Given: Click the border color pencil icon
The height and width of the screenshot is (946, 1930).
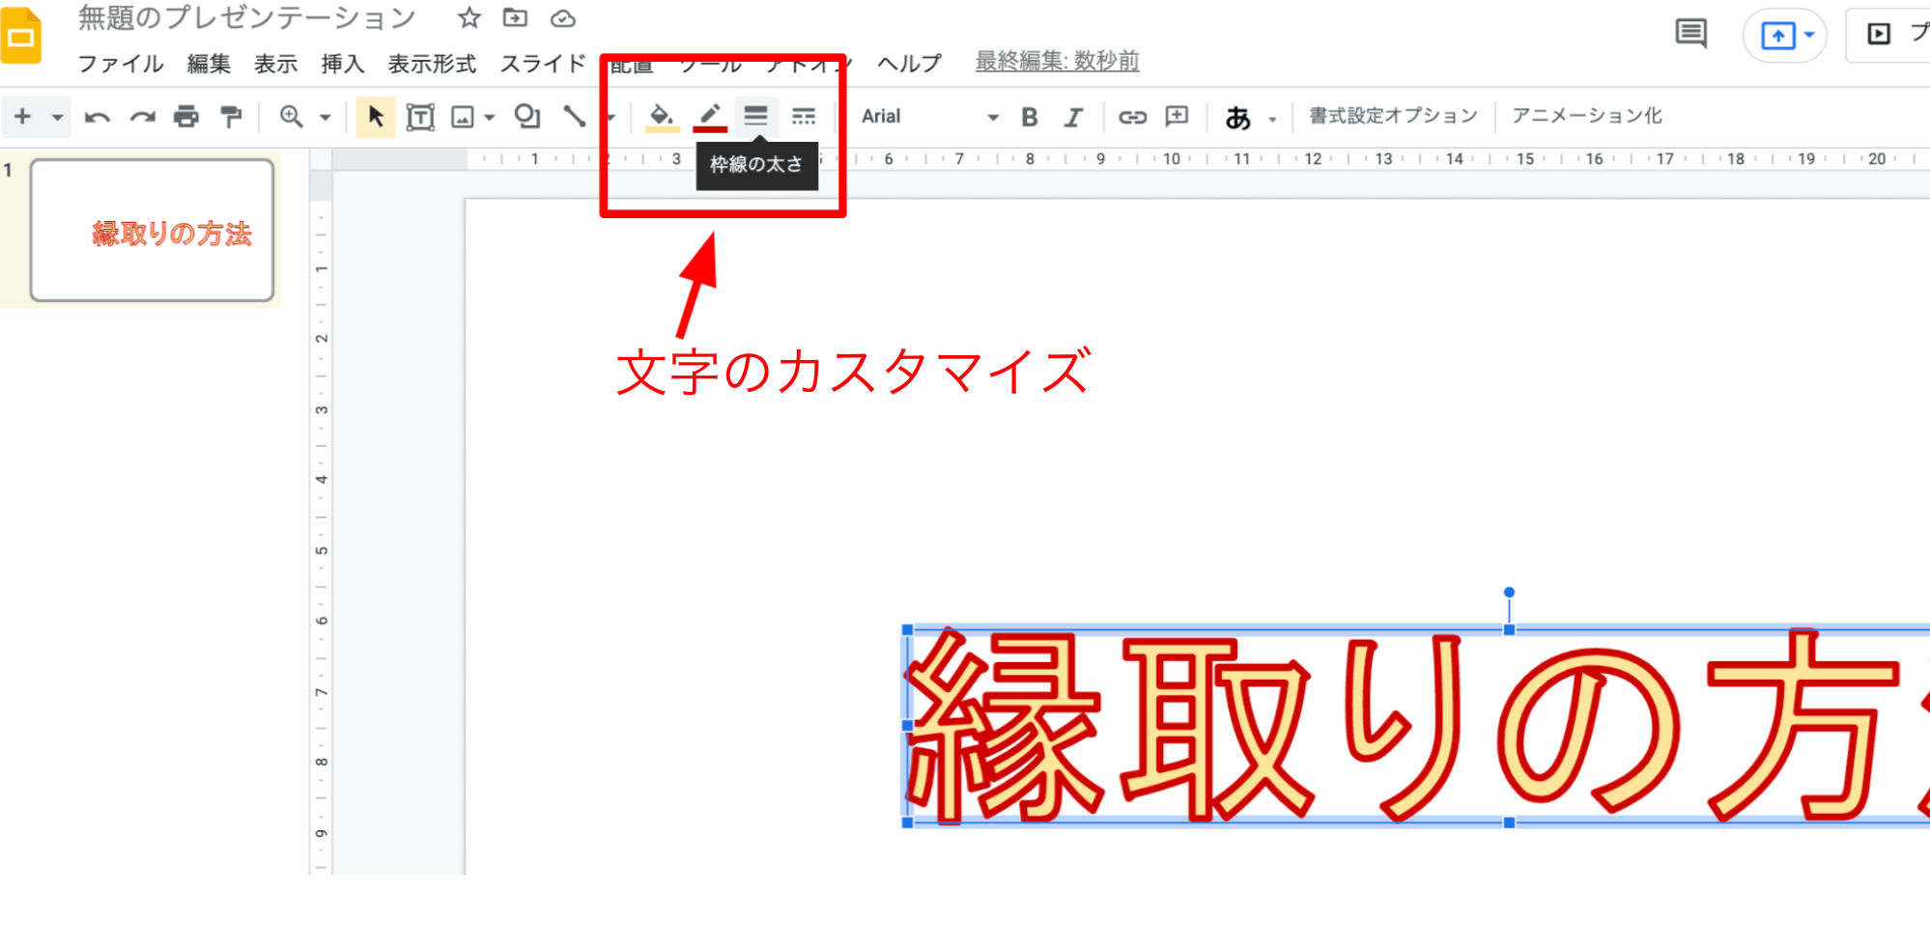Looking at the screenshot, I should tap(708, 116).
